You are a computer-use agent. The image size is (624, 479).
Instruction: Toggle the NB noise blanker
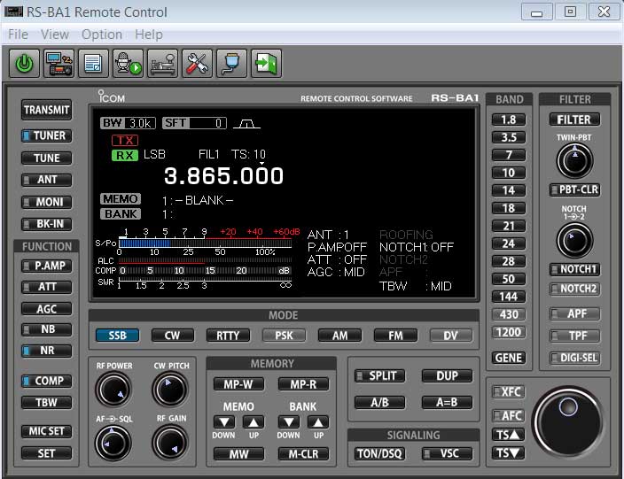(x=47, y=329)
